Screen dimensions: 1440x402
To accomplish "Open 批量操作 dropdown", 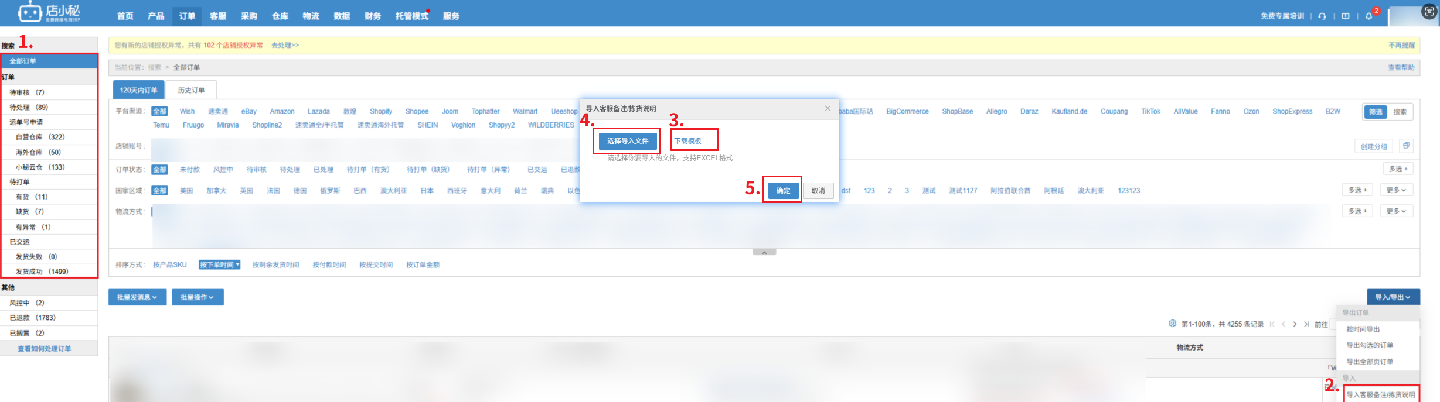I will point(198,297).
